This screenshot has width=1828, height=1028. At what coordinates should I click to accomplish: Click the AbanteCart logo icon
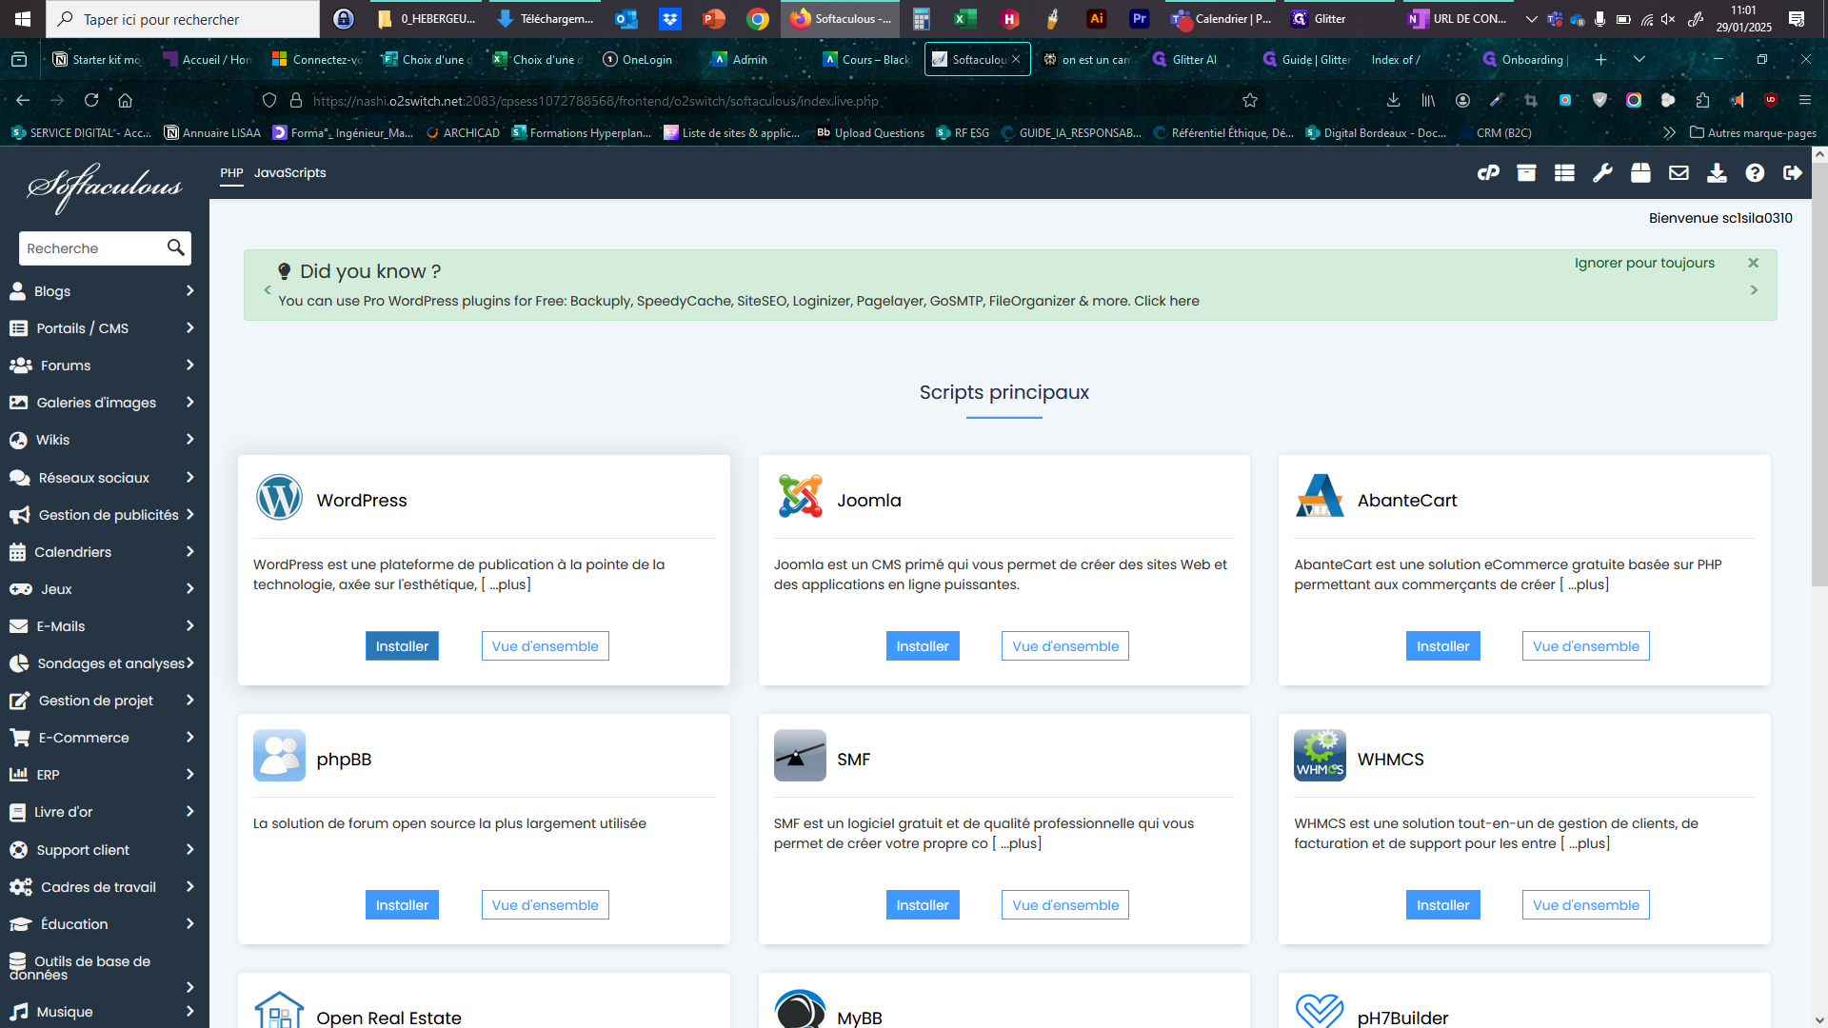(1320, 497)
